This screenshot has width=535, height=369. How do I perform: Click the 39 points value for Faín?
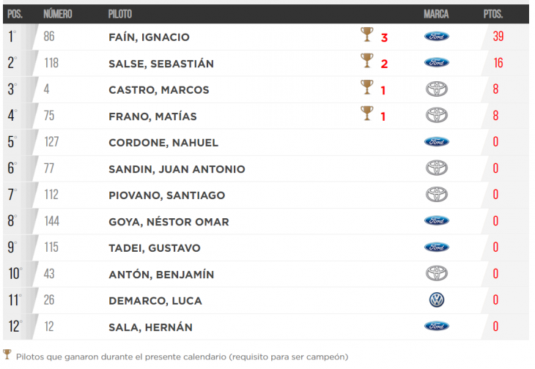(x=498, y=36)
